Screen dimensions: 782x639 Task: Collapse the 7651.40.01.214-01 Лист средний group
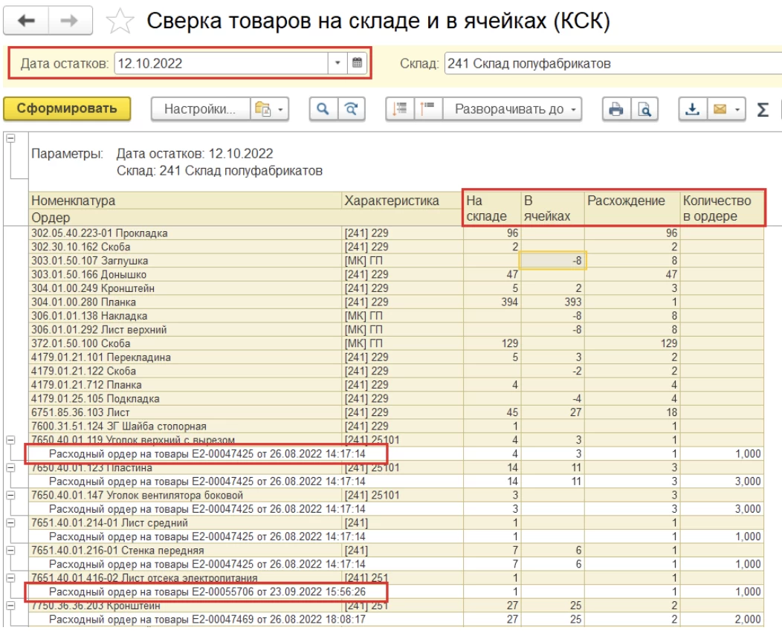10,522
